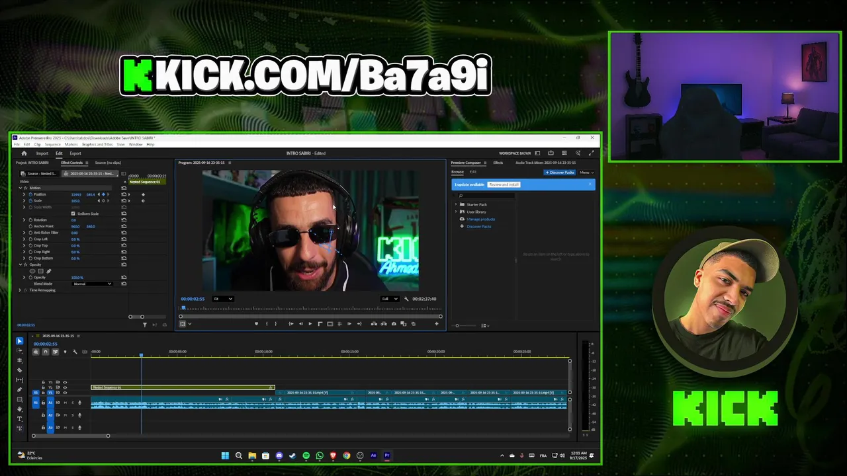Uncheck the Uniform Scale checkbox

[73, 214]
